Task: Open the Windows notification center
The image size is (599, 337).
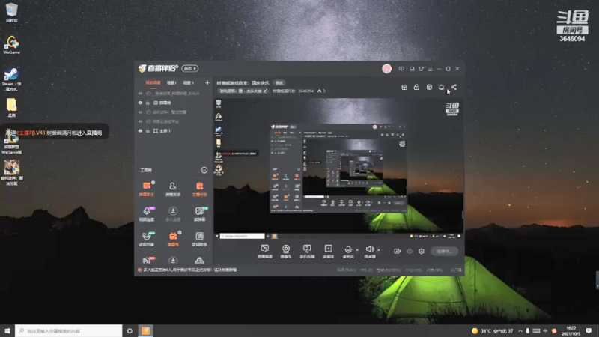Action: (x=589, y=330)
